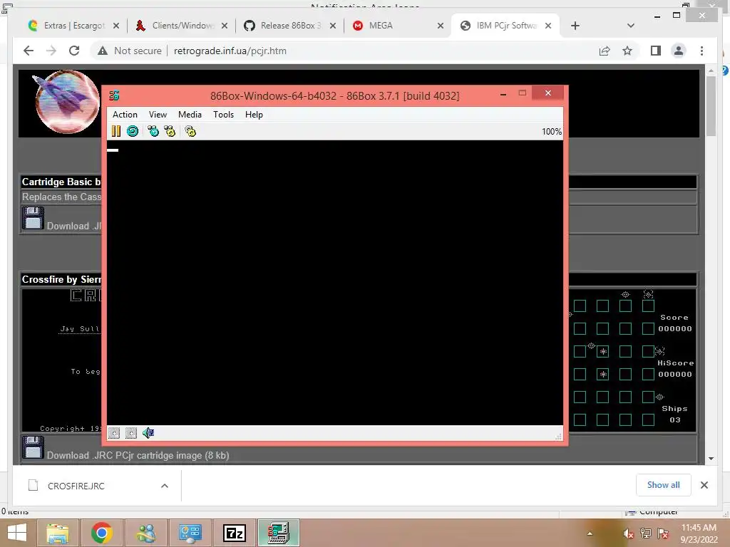Viewport: 730px width, 547px height.
Task: Click the floppy disk icon under Crossfire
Action: coord(33,447)
